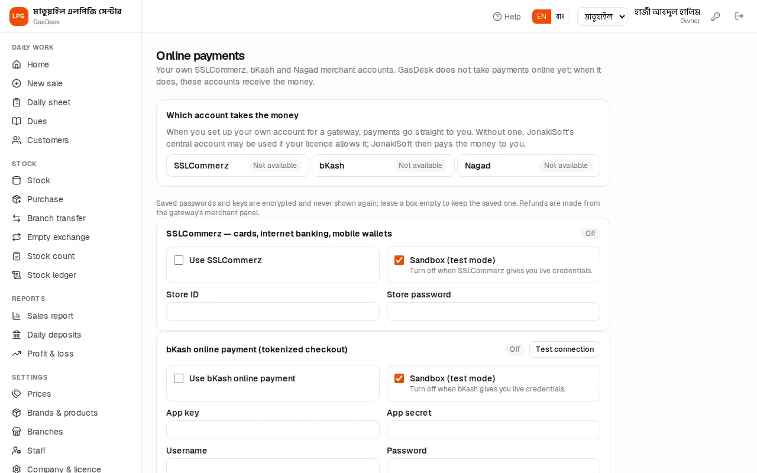Image resolution: width=757 pixels, height=473 pixels.
Task: Click the Daily deposits bank icon
Action: click(x=17, y=335)
